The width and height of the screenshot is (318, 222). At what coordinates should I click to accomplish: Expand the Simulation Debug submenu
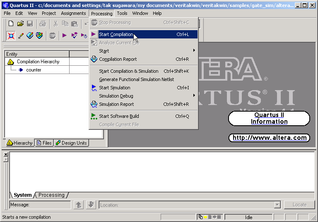(x=194, y=95)
